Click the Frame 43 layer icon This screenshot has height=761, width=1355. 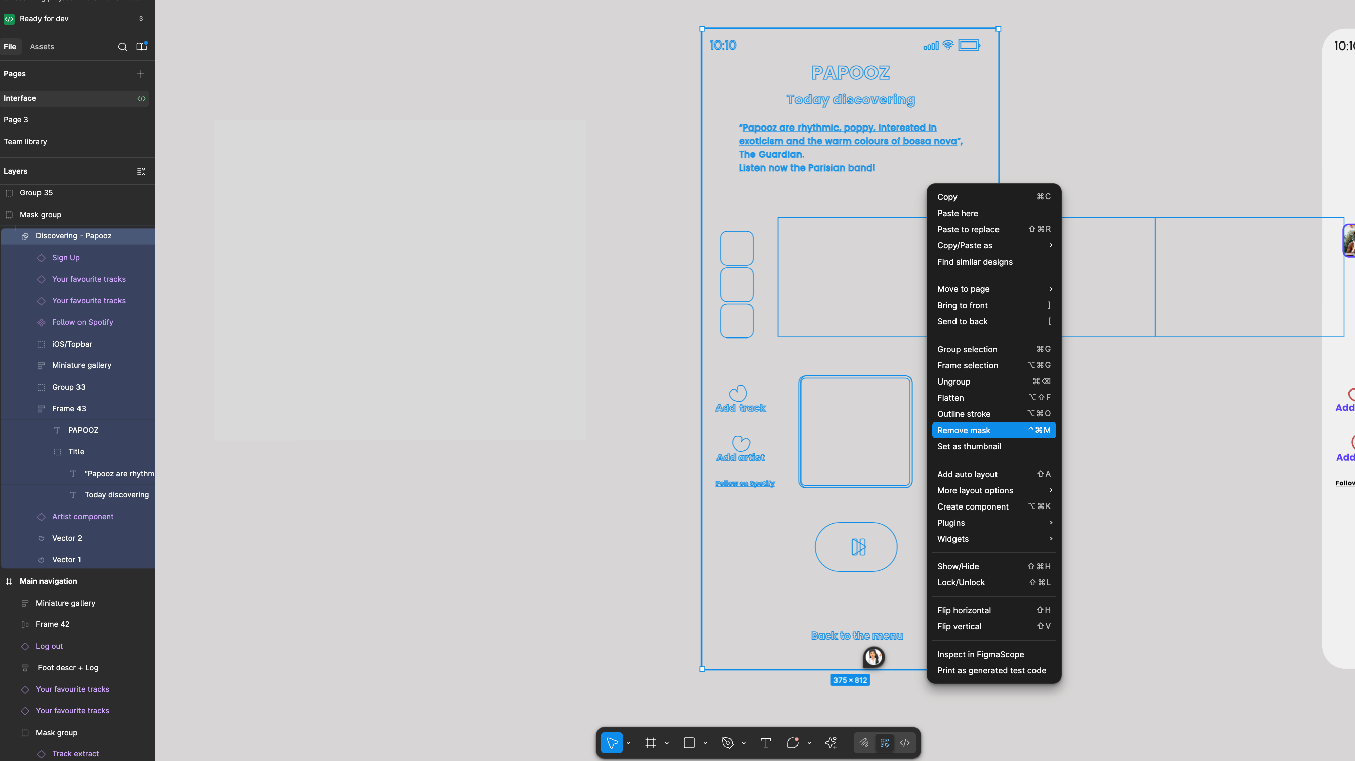(x=41, y=409)
